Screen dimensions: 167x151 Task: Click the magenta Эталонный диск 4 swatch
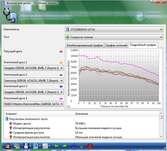pos(61,99)
